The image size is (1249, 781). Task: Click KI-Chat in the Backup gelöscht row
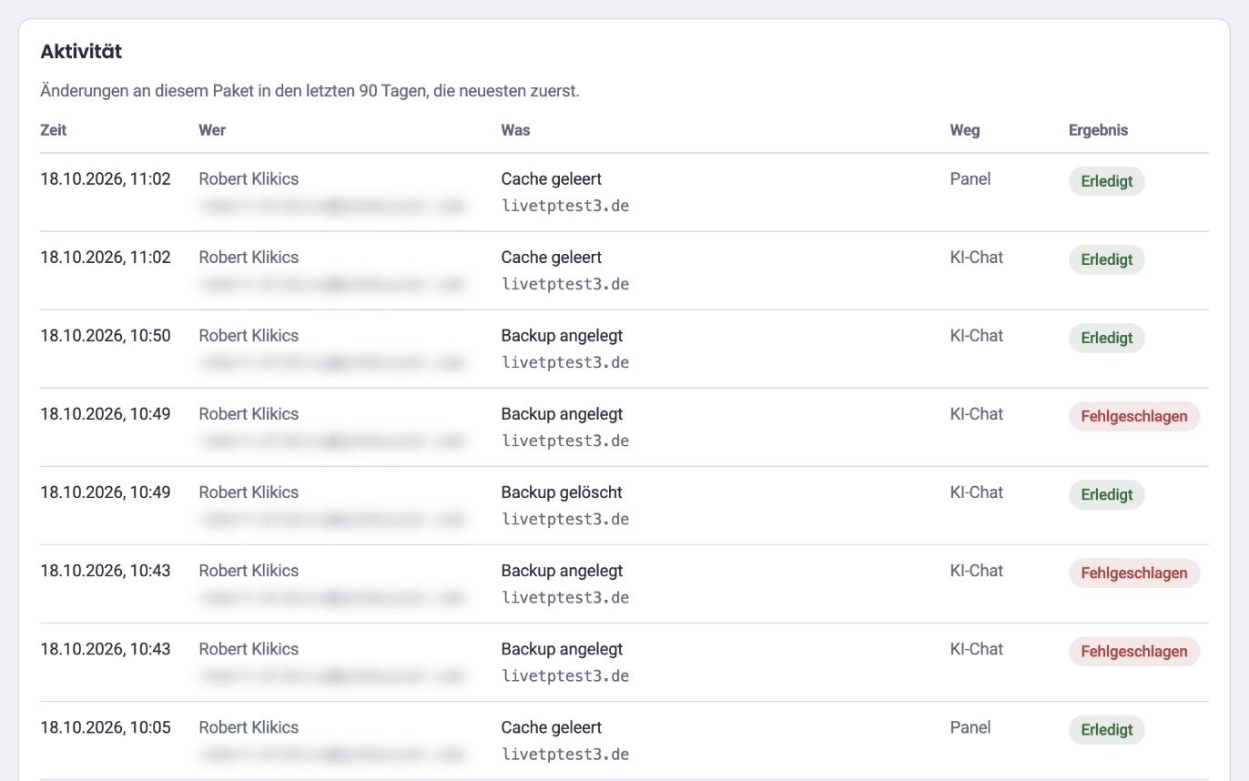pyautogui.click(x=977, y=492)
